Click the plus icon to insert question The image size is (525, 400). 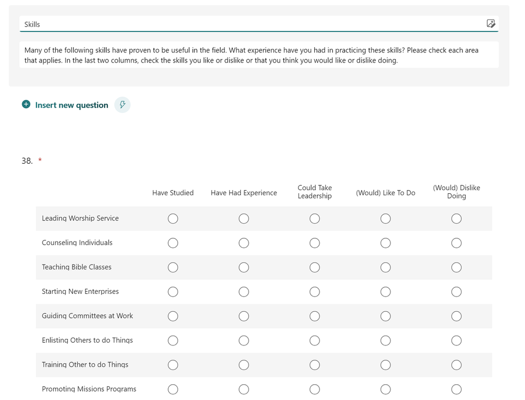point(26,105)
